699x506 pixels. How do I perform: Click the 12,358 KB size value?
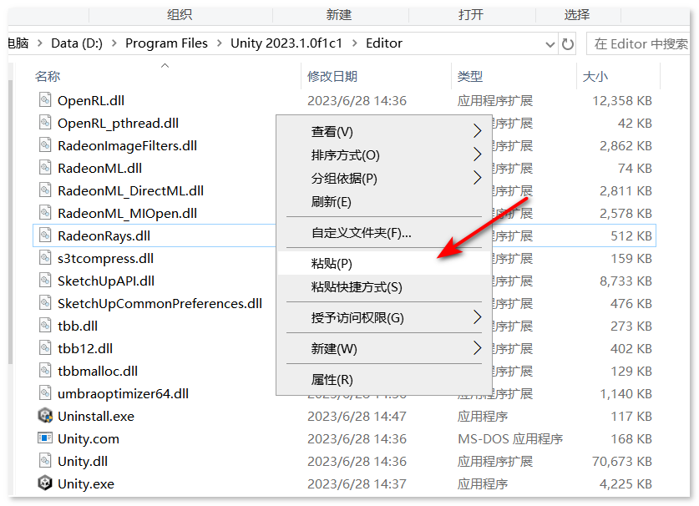pos(622,101)
